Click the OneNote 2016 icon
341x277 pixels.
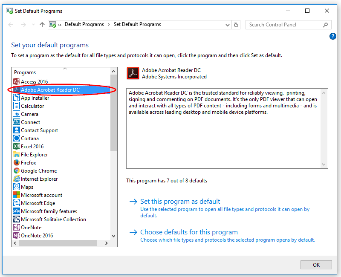tap(17, 235)
